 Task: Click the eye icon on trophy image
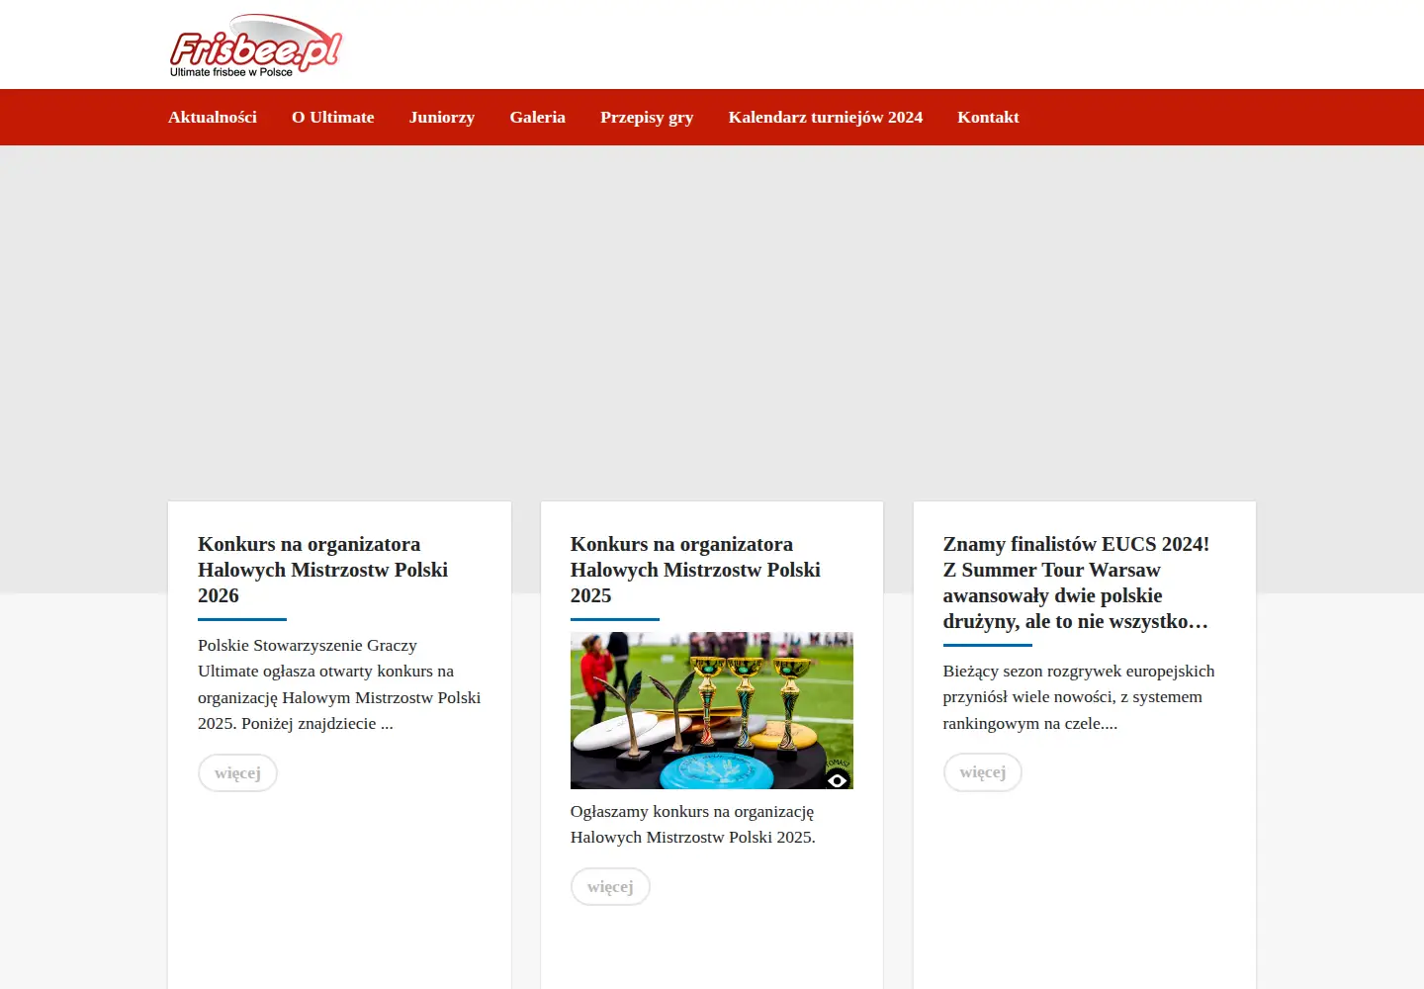[838, 780]
